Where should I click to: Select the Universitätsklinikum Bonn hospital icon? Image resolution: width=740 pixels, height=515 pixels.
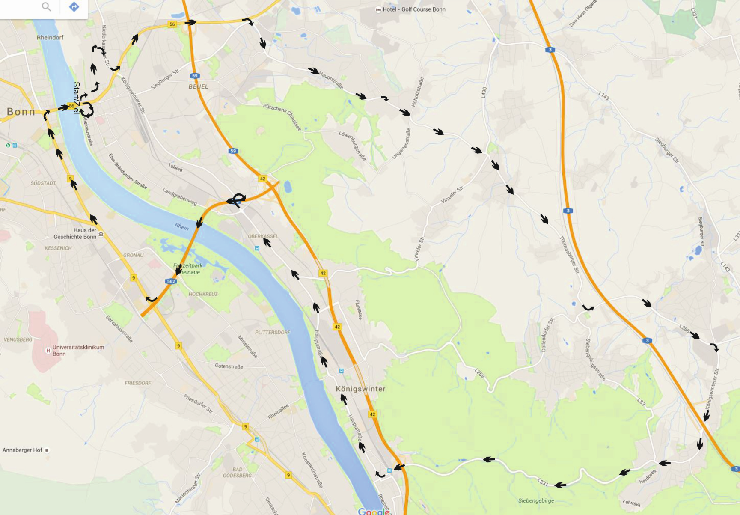click(x=48, y=351)
